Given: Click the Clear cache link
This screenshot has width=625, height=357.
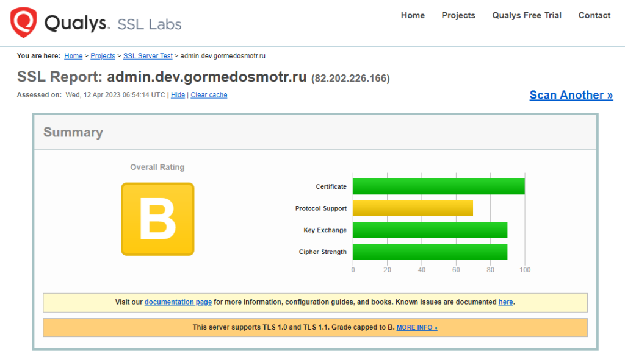Looking at the screenshot, I should 209,95.
